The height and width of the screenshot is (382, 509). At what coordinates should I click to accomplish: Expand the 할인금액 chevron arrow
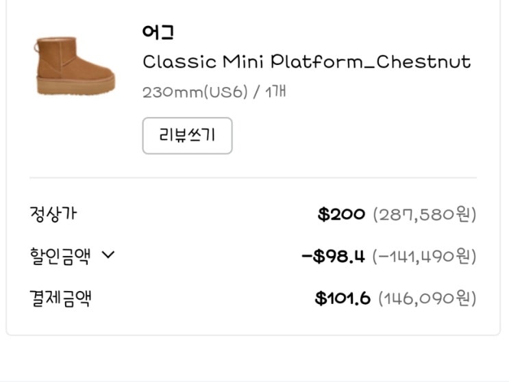click(108, 255)
